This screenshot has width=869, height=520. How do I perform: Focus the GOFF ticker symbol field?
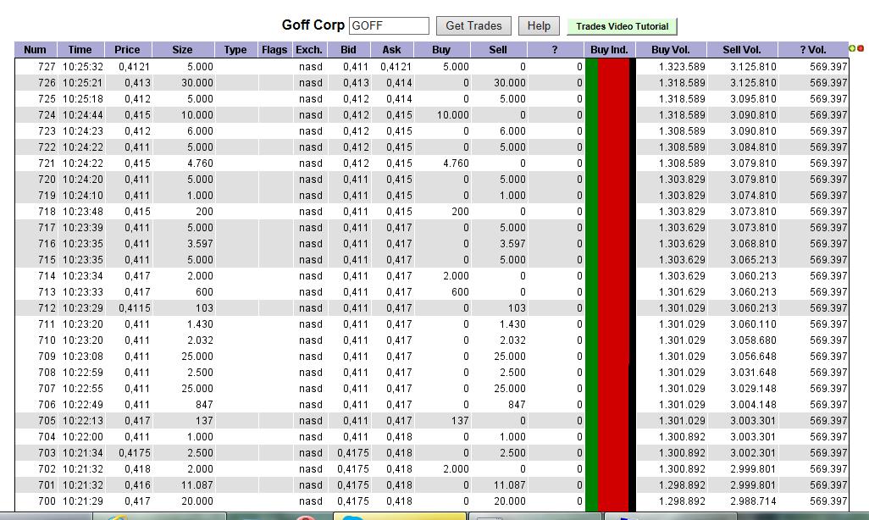pyautogui.click(x=389, y=26)
